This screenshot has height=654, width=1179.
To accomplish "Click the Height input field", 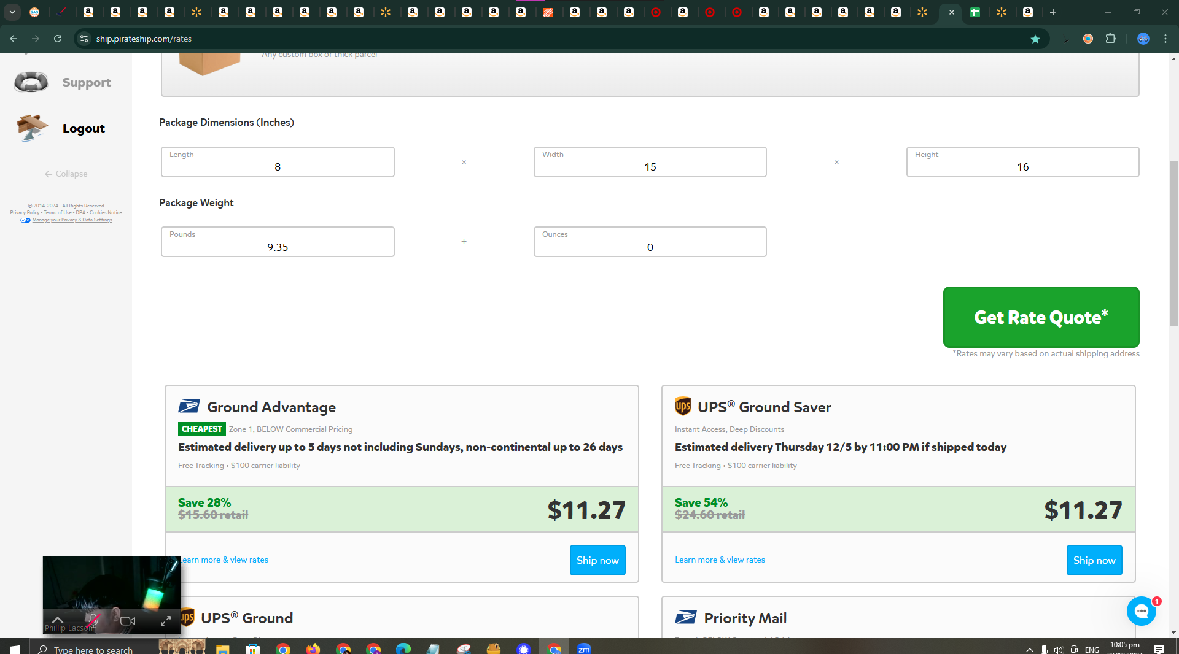I will coord(1023,162).
